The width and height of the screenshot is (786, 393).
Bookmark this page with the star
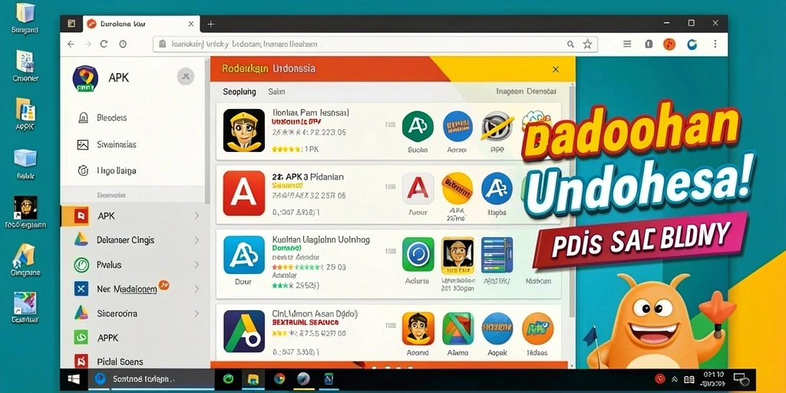[587, 44]
